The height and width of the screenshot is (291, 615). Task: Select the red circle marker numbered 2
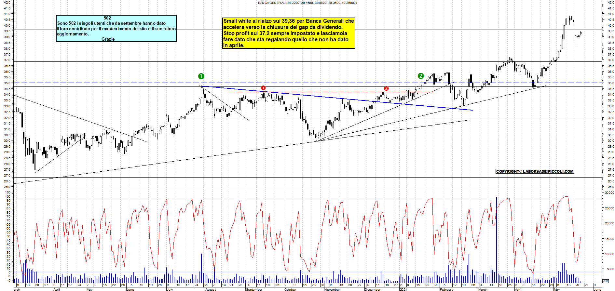tap(386, 88)
